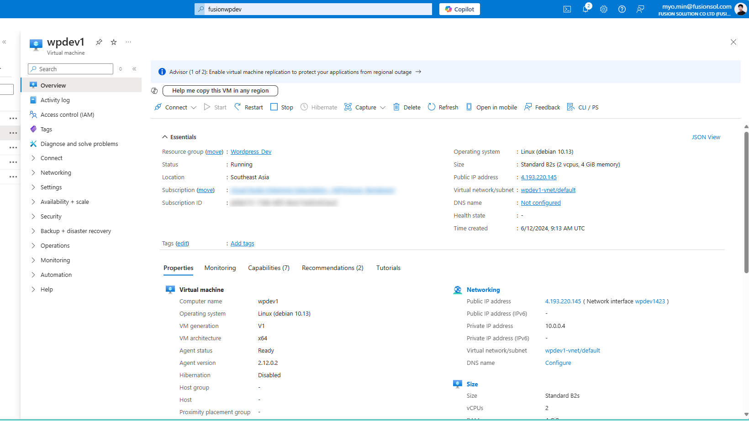Expand the Help menu group
749x421 pixels.
[x=33, y=289]
